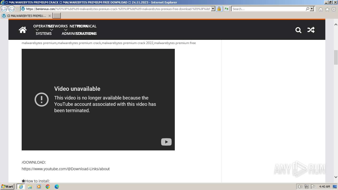Open the volume speaker tray icon
The width and height of the screenshot is (338, 190).
(x=300, y=187)
